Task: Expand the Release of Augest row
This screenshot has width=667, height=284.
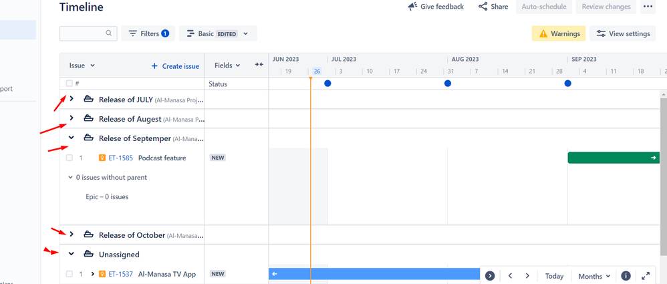Action: (72, 118)
